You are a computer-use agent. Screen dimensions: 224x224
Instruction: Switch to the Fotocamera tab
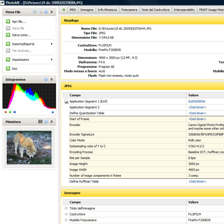tap(129, 10)
